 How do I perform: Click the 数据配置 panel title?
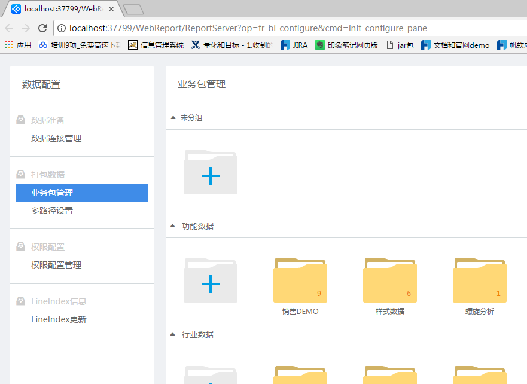tap(41, 84)
